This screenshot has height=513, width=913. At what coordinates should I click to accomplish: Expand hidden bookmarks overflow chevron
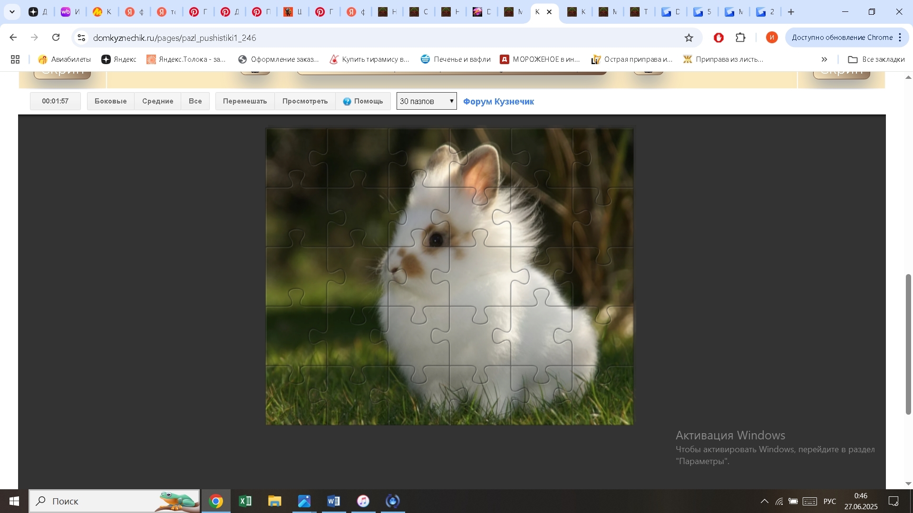pyautogui.click(x=824, y=59)
